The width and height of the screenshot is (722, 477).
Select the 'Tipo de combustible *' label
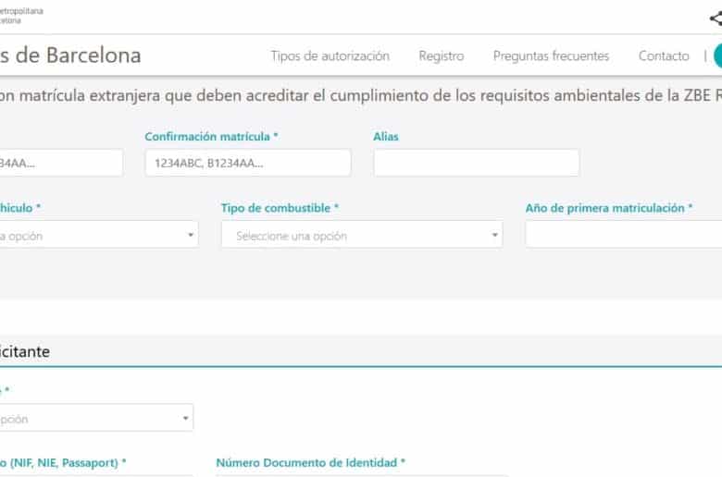[x=280, y=208]
